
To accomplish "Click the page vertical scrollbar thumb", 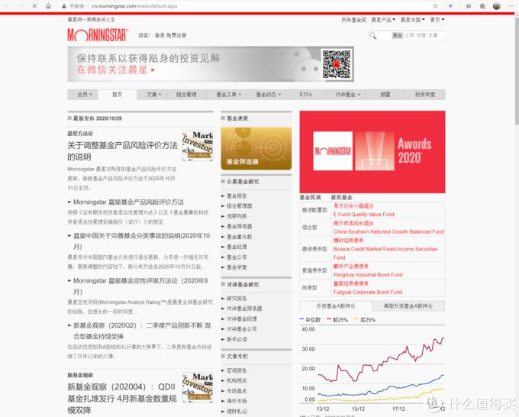I will coord(517,70).
